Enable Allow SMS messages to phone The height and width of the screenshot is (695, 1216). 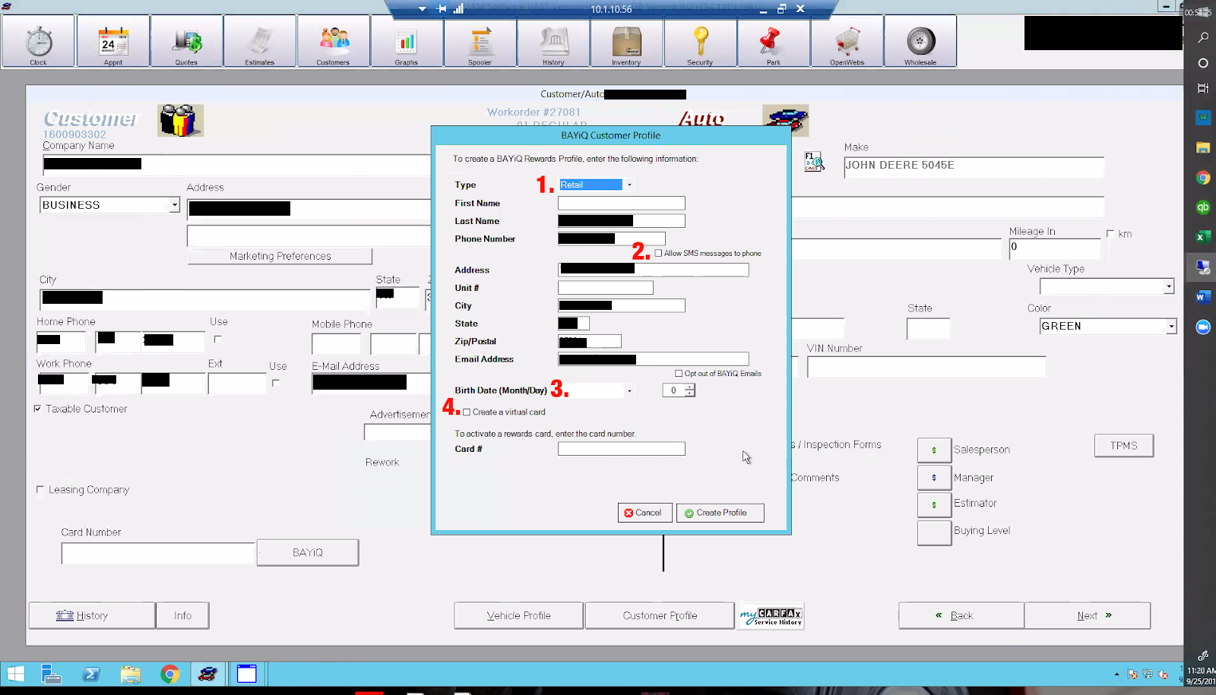click(658, 253)
